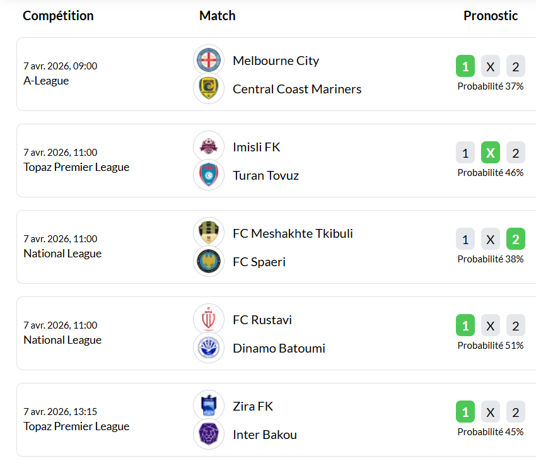Image resolution: width=536 pixels, height=468 pixels.
Task: Click the FC Spaeri team crest
Action: pos(208,261)
